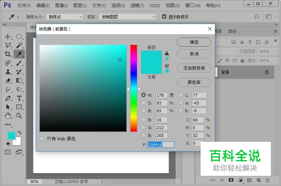Select the S saturation radio button

143,103
